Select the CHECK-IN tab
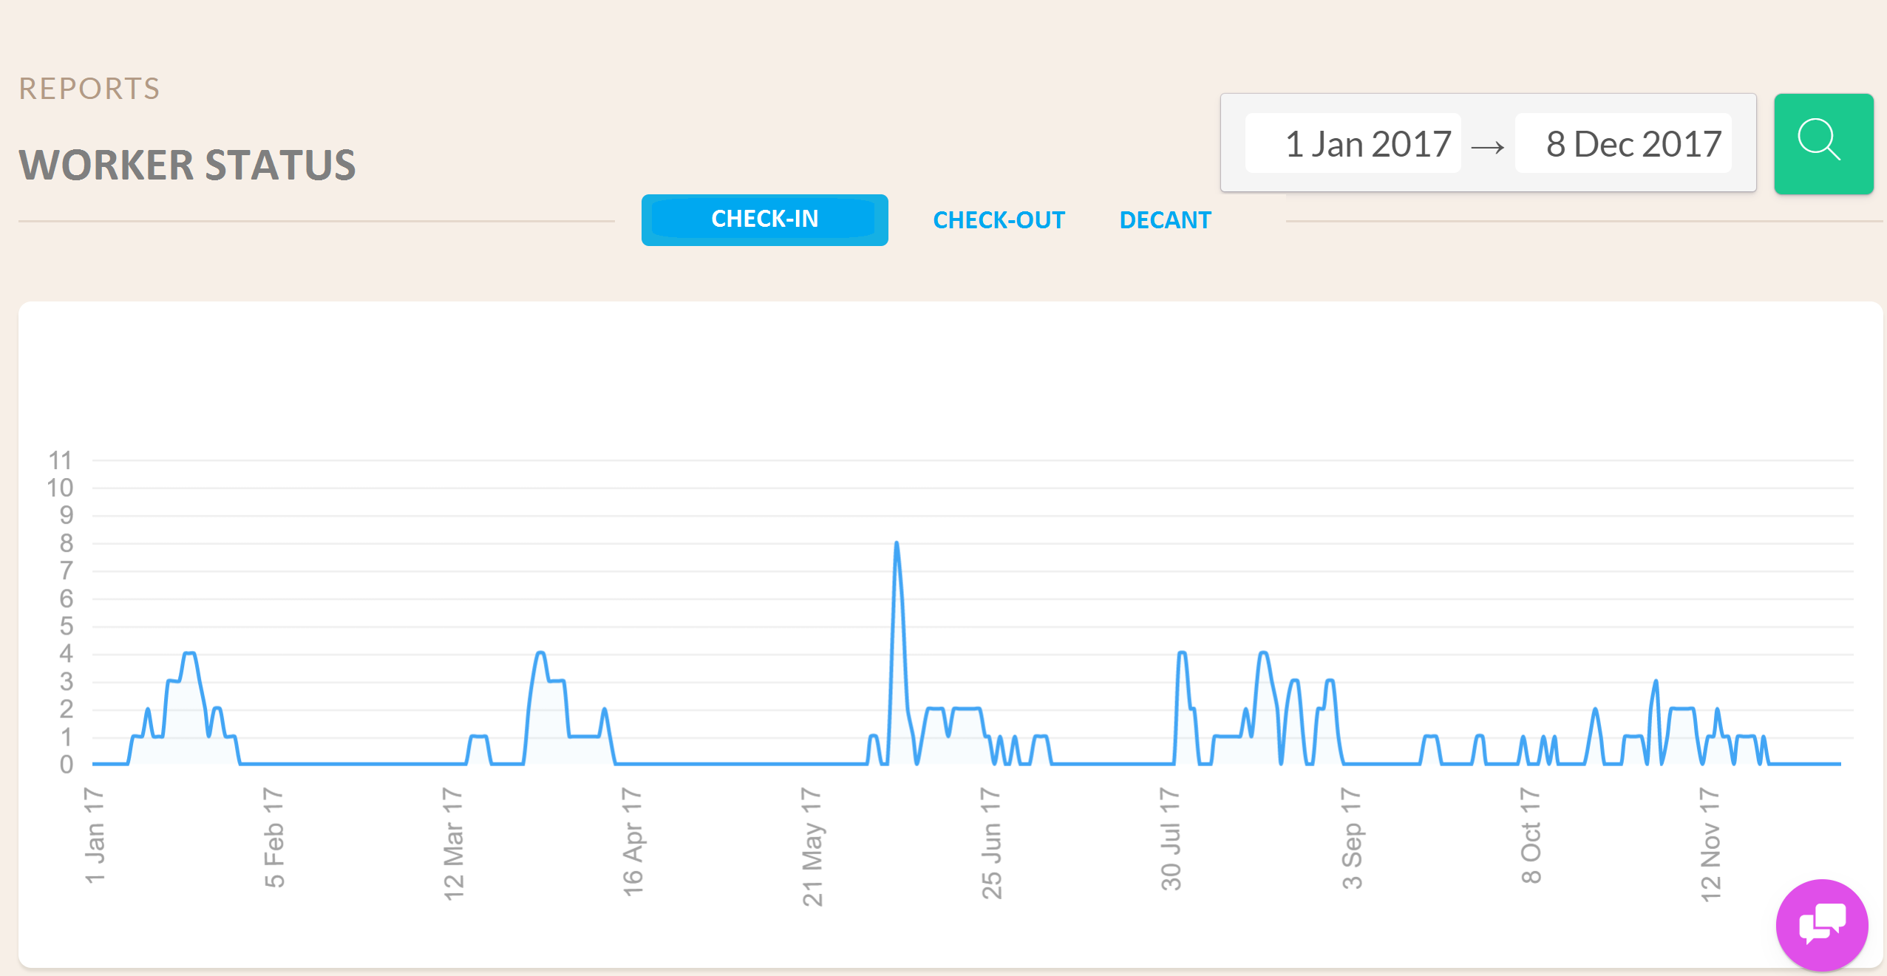 click(x=764, y=219)
